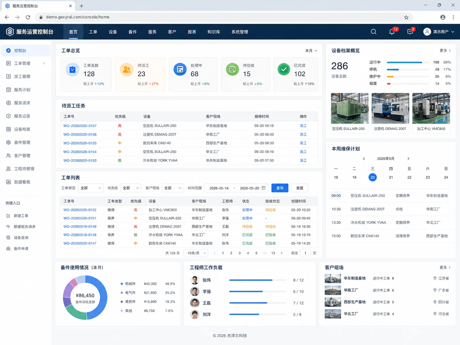Click the 新建工单 shortcut icon
The image size is (460, 345).
[8, 216]
